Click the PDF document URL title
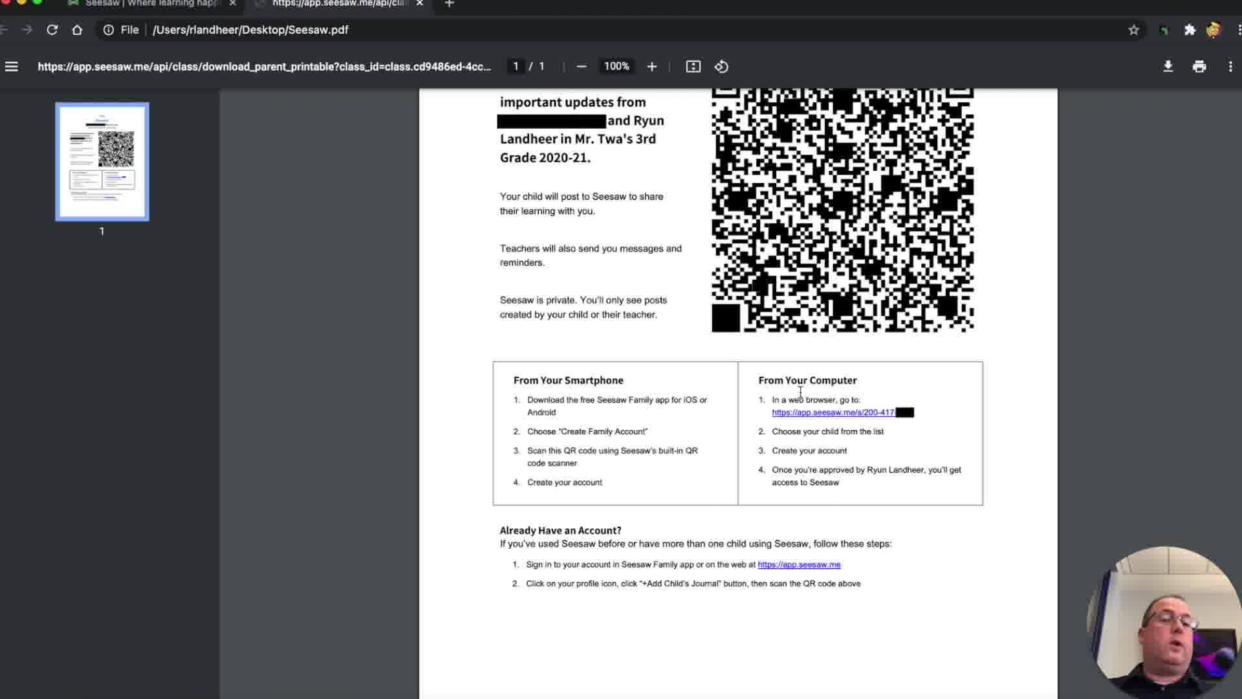This screenshot has width=1242, height=699. click(x=264, y=67)
